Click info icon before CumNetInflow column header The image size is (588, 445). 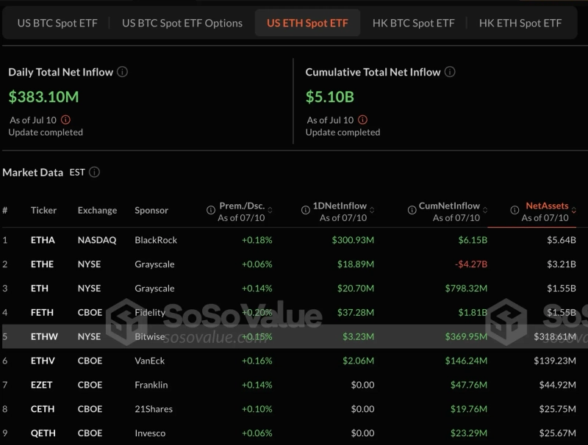412,211
